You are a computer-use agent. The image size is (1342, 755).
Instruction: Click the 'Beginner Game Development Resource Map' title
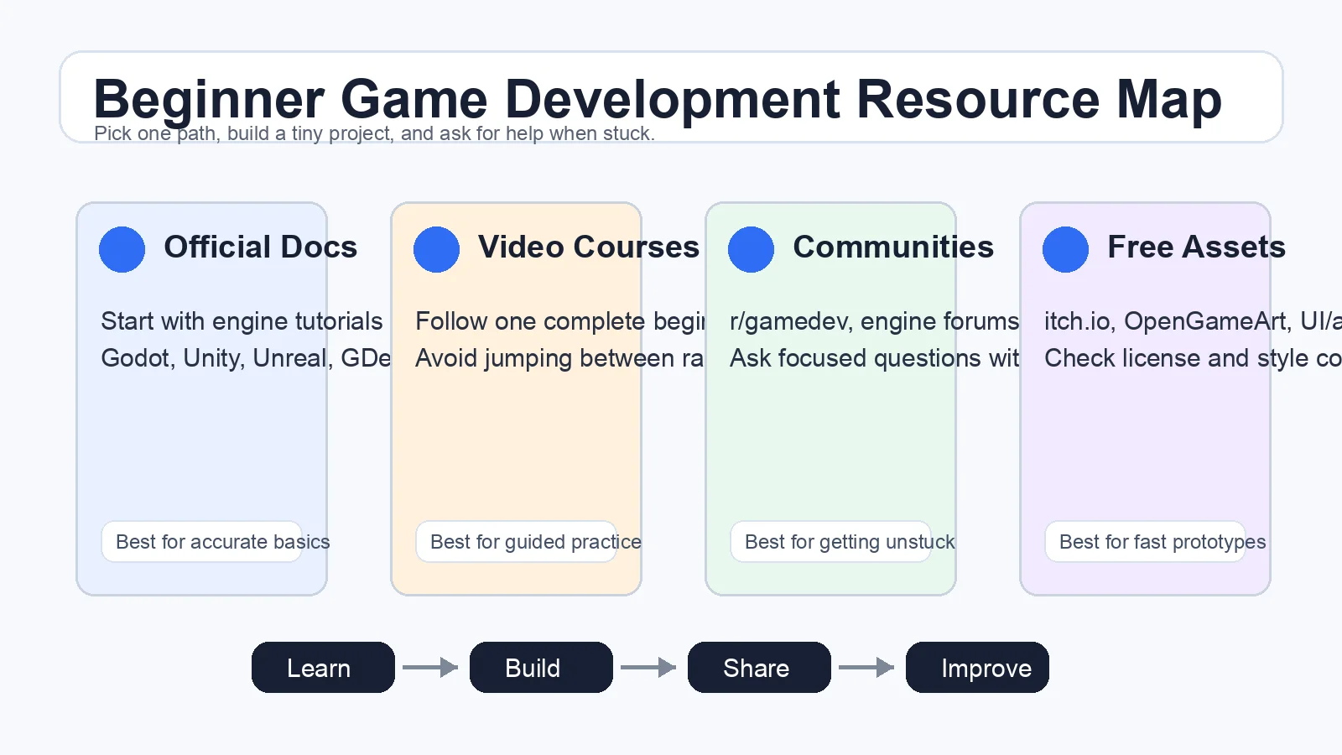[658, 99]
